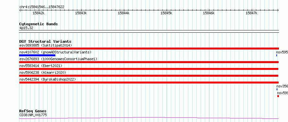This screenshot has height=122, width=288.
Task: Click the 15845k ruler position label
Action: click(x=166, y=13)
